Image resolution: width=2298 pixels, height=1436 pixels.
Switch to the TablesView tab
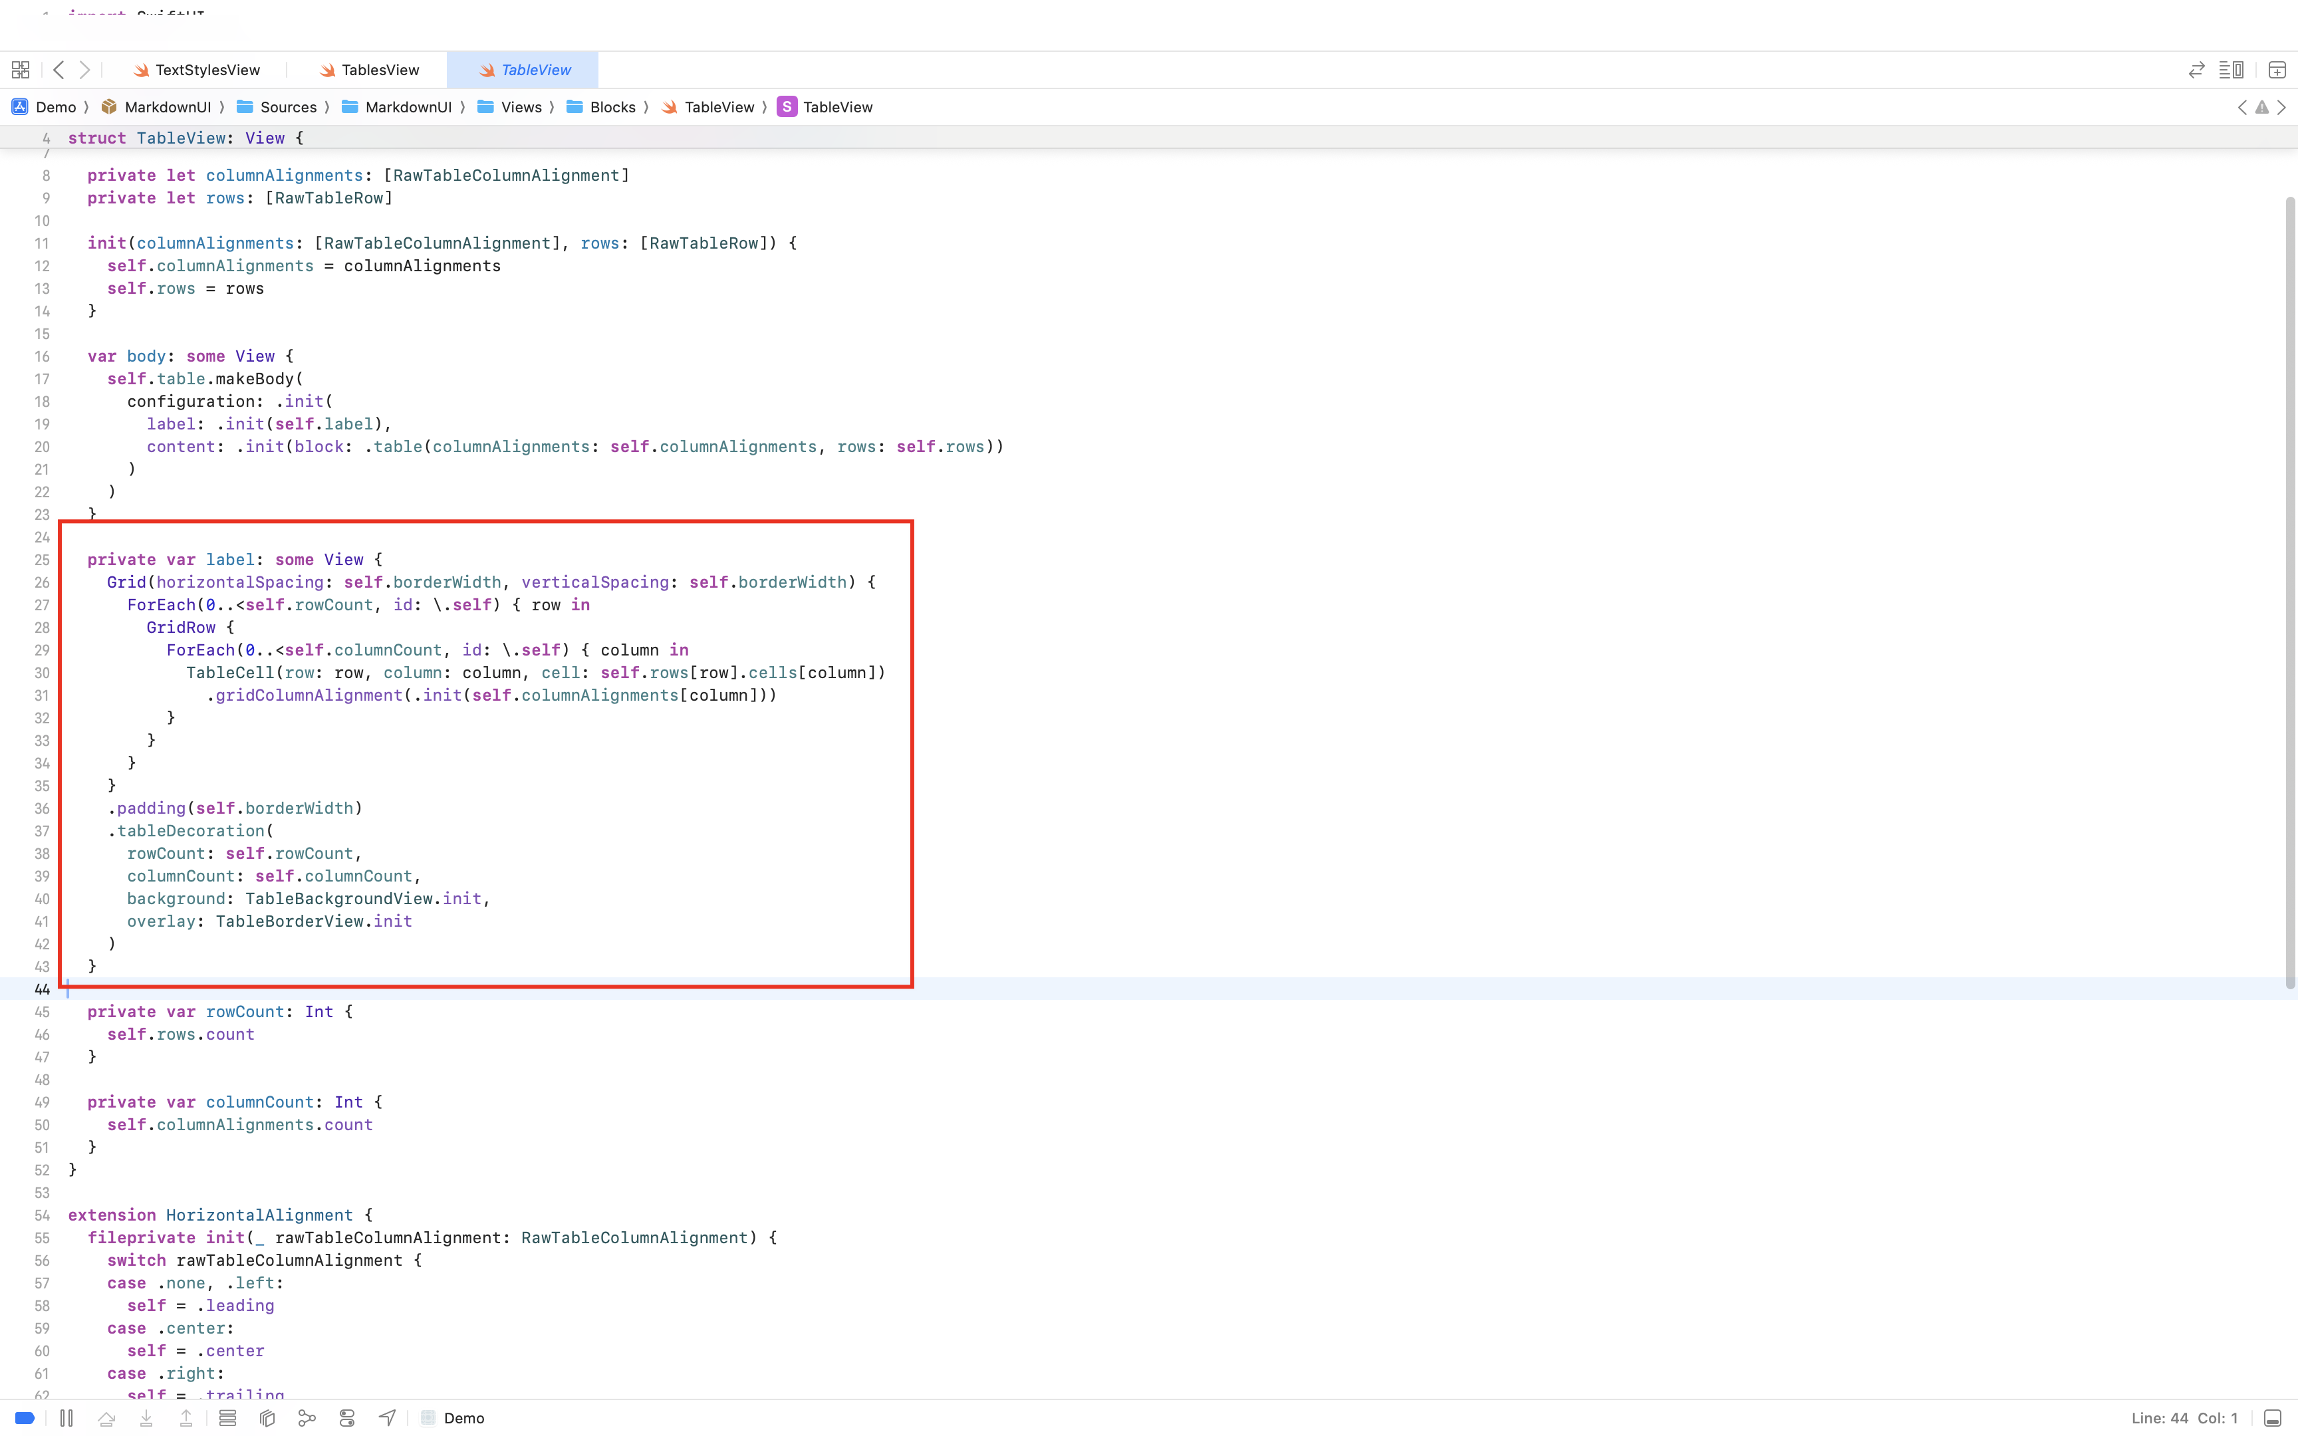(380, 70)
